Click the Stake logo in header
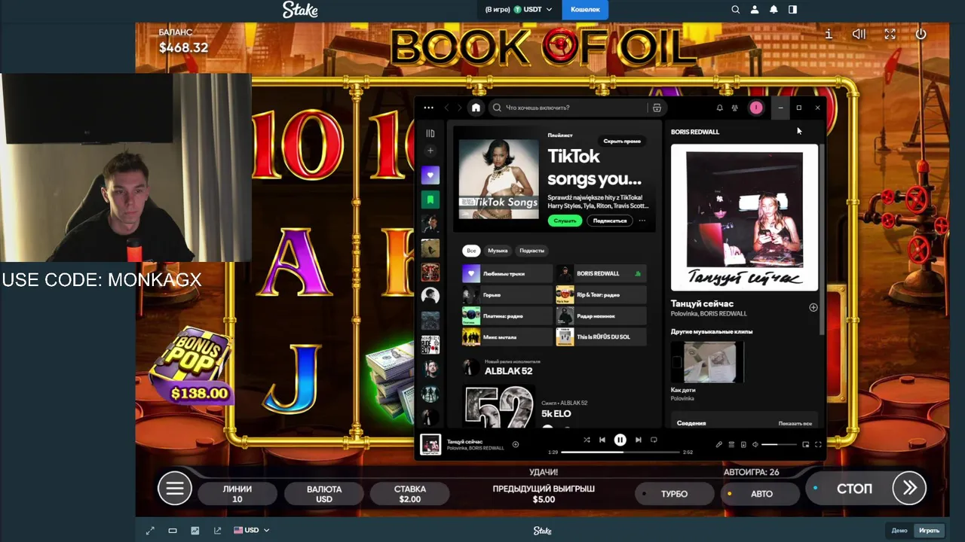Screen dimensions: 965x542 [300, 10]
